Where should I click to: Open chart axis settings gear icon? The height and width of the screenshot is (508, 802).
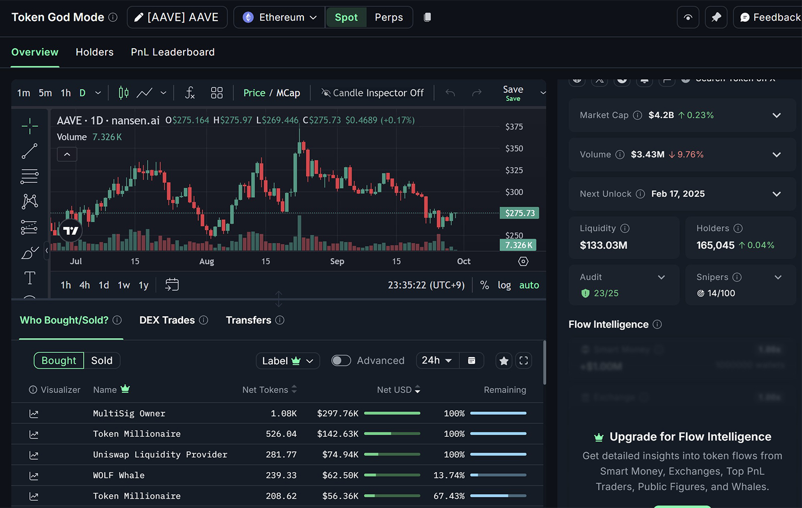[x=523, y=262]
